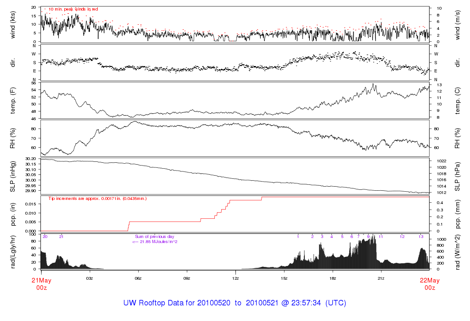Click the '18z' time tick label
Image resolution: width=470 pixels, height=321 pixels.
point(332,278)
